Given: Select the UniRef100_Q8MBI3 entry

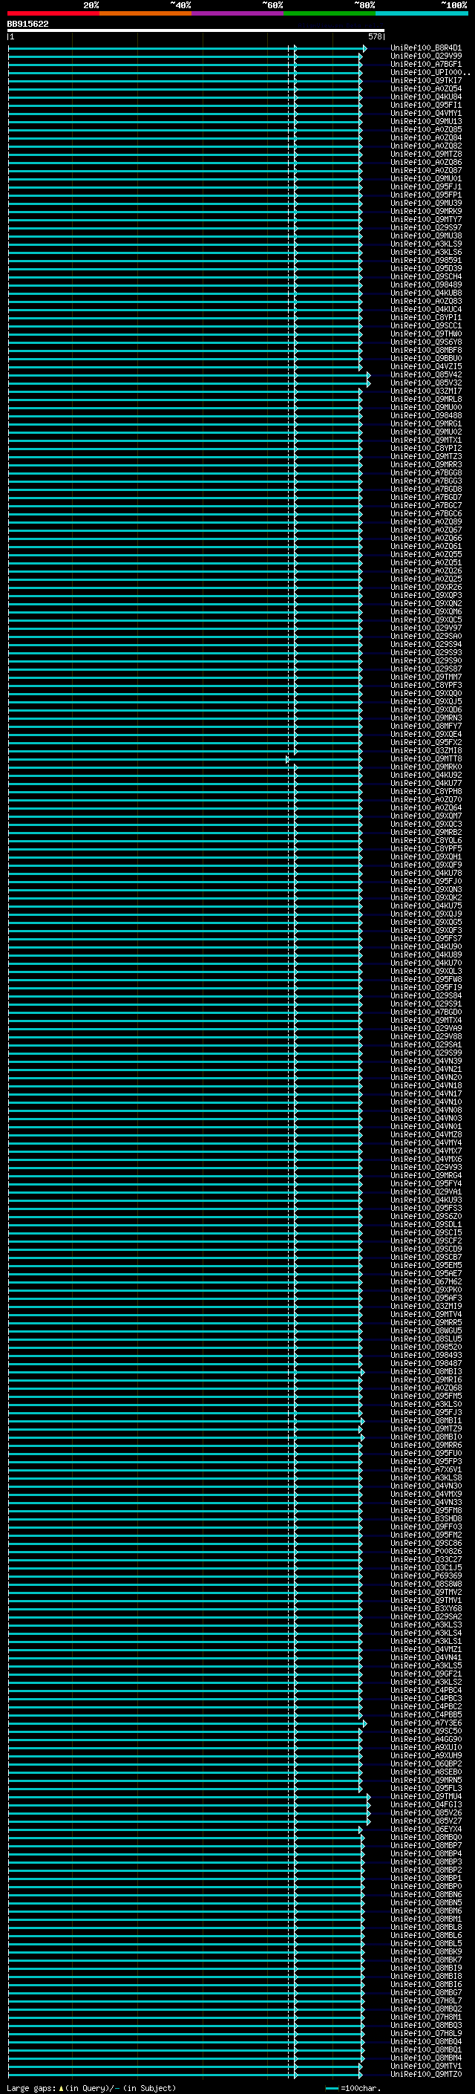Looking at the screenshot, I should (x=425, y=1371).
